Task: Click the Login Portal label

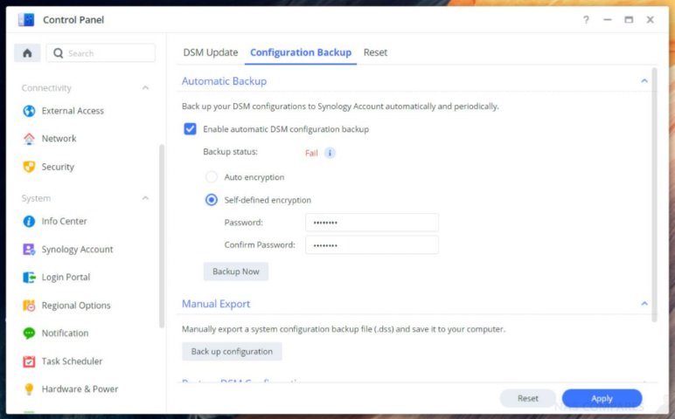Action: (66, 278)
